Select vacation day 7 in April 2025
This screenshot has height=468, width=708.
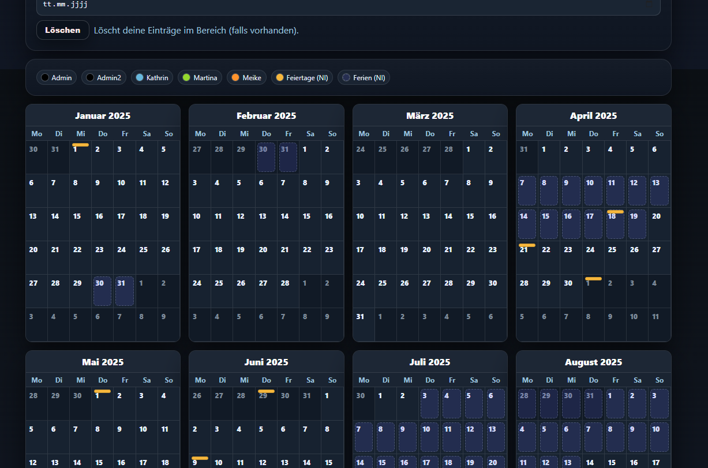pos(527,190)
